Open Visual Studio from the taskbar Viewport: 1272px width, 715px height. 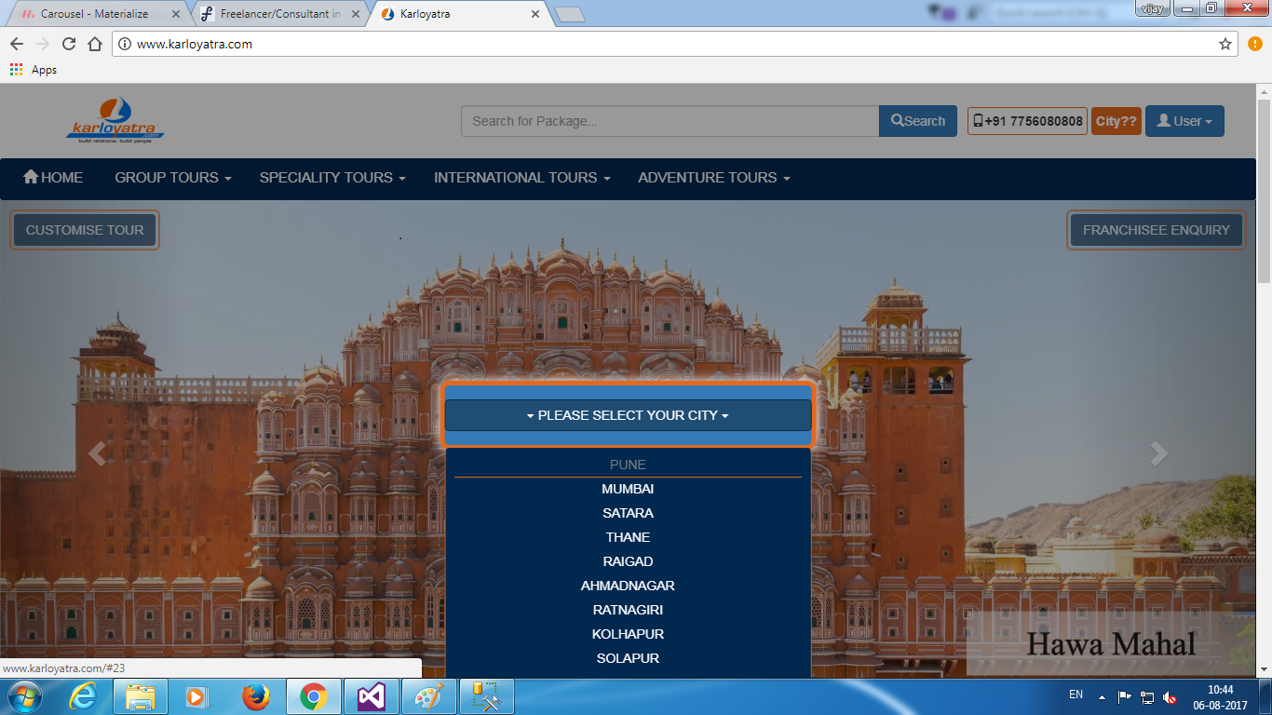coord(371,696)
